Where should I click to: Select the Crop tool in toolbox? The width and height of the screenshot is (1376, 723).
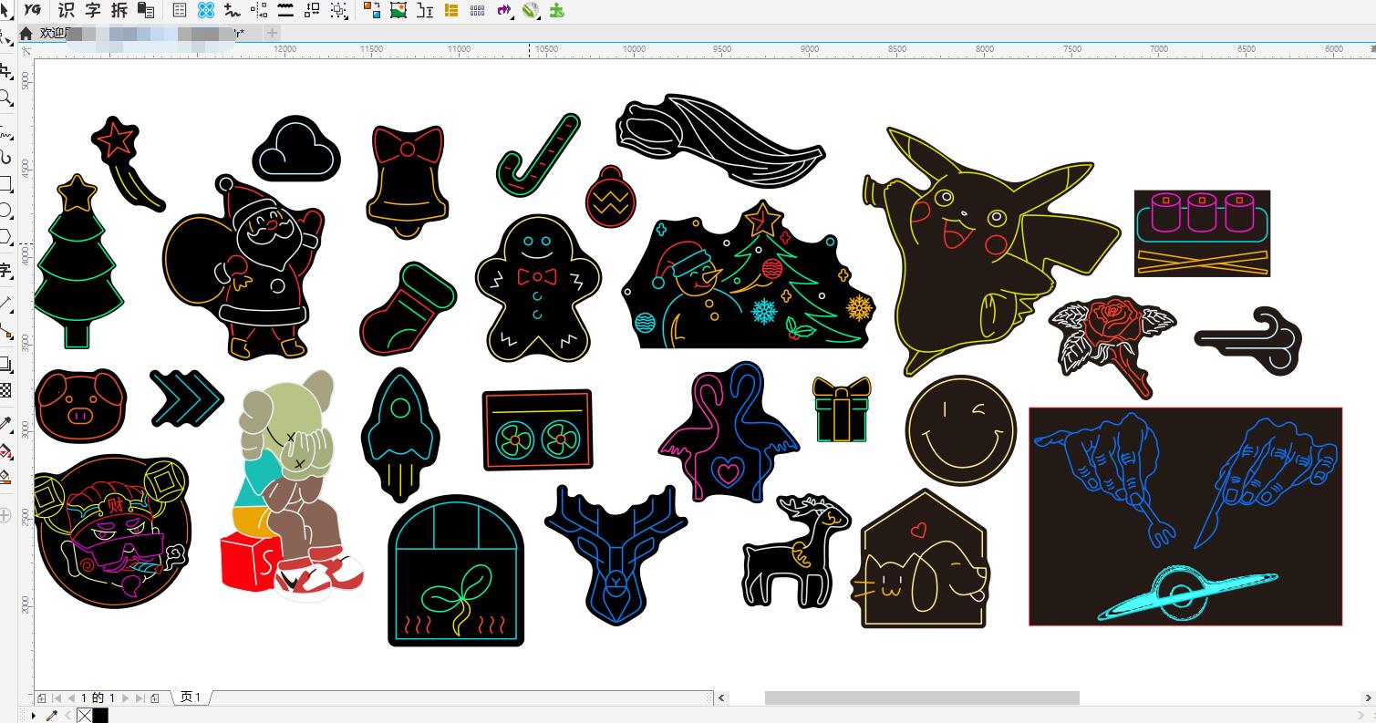pos(6,72)
